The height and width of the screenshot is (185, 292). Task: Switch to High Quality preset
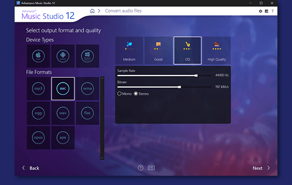click(217, 51)
